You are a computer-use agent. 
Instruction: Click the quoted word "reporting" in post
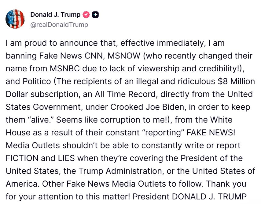(x=163, y=133)
